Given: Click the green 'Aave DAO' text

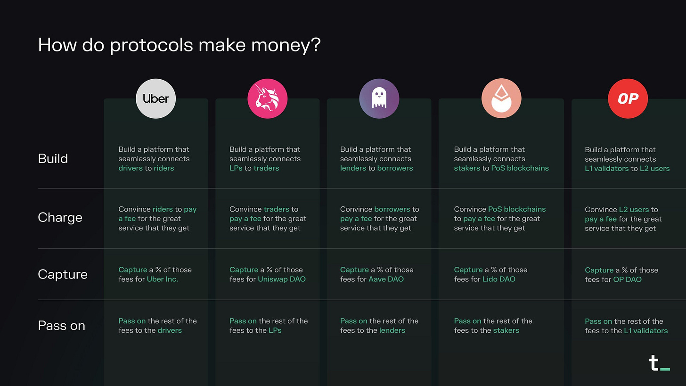Looking at the screenshot, I should pos(386,279).
